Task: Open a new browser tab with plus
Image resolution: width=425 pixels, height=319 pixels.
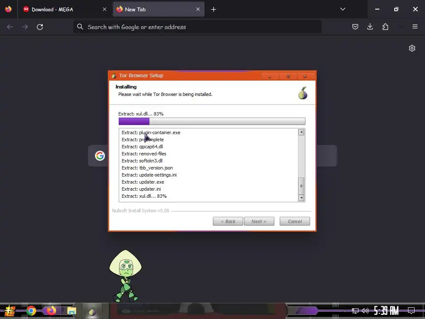Action: tap(214, 10)
